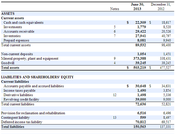Click note reference 7 beside Inventories

pos(114,36)
